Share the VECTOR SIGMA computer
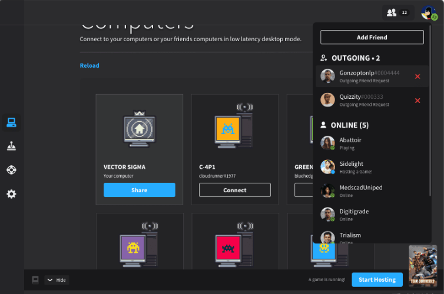The width and height of the screenshot is (444, 294). click(x=139, y=190)
